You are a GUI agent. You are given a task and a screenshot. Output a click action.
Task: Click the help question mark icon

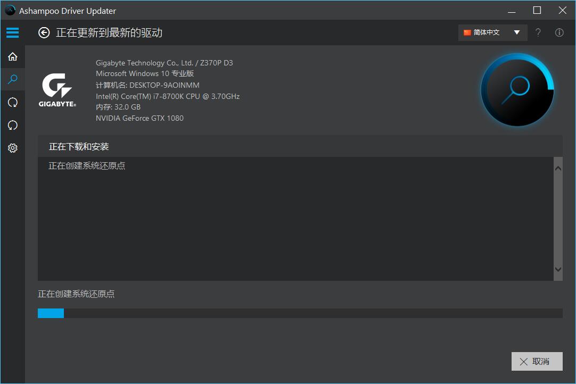[538, 32]
